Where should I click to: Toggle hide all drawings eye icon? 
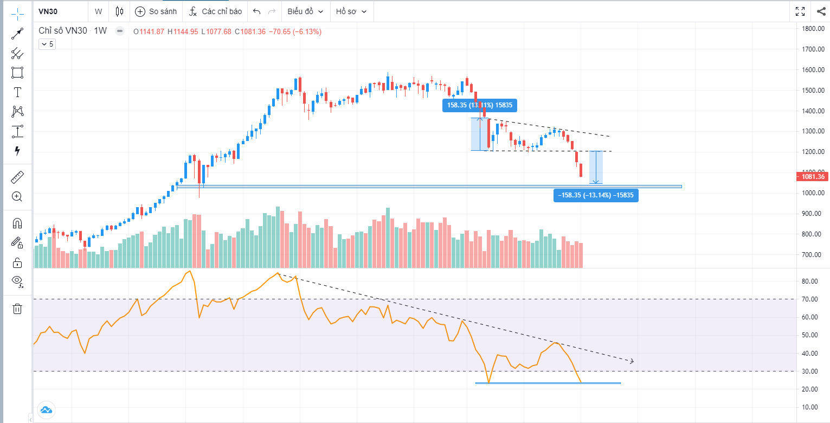18,282
